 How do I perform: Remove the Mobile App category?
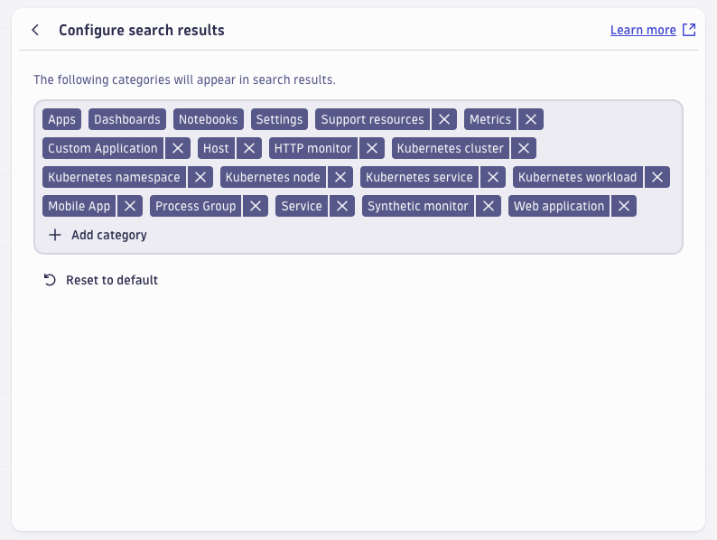(x=131, y=206)
